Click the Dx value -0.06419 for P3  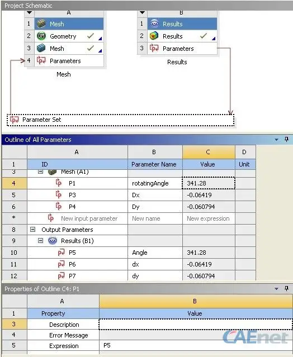point(209,195)
